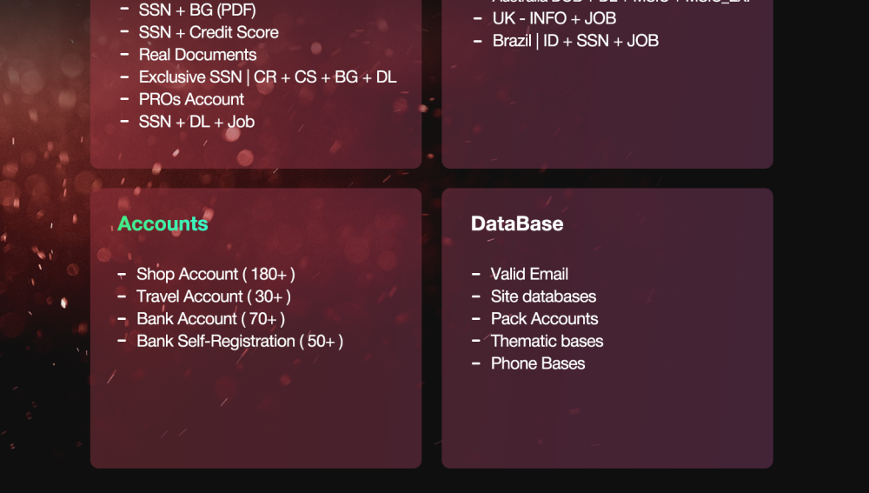Choose the SSN + DL + Job item
The height and width of the screenshot is (493, 869).
[x=196, y=122]
